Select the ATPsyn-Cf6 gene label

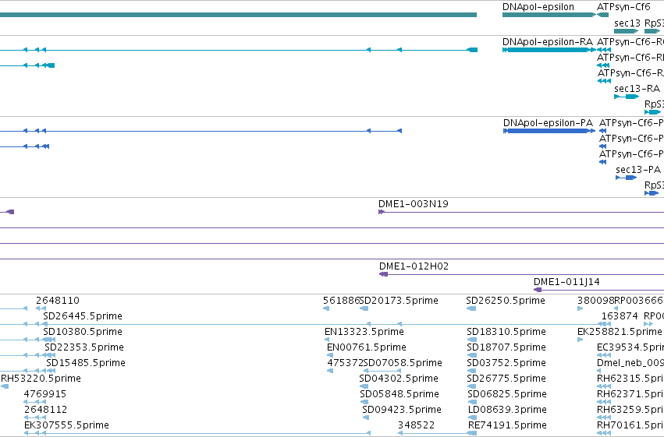click(x=623, y=7)
